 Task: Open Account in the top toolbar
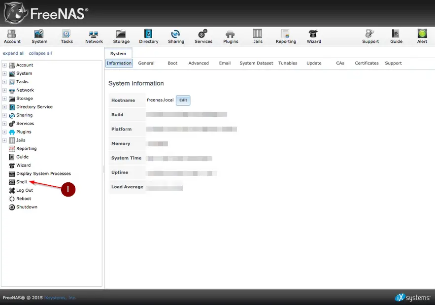coord(12,36)
